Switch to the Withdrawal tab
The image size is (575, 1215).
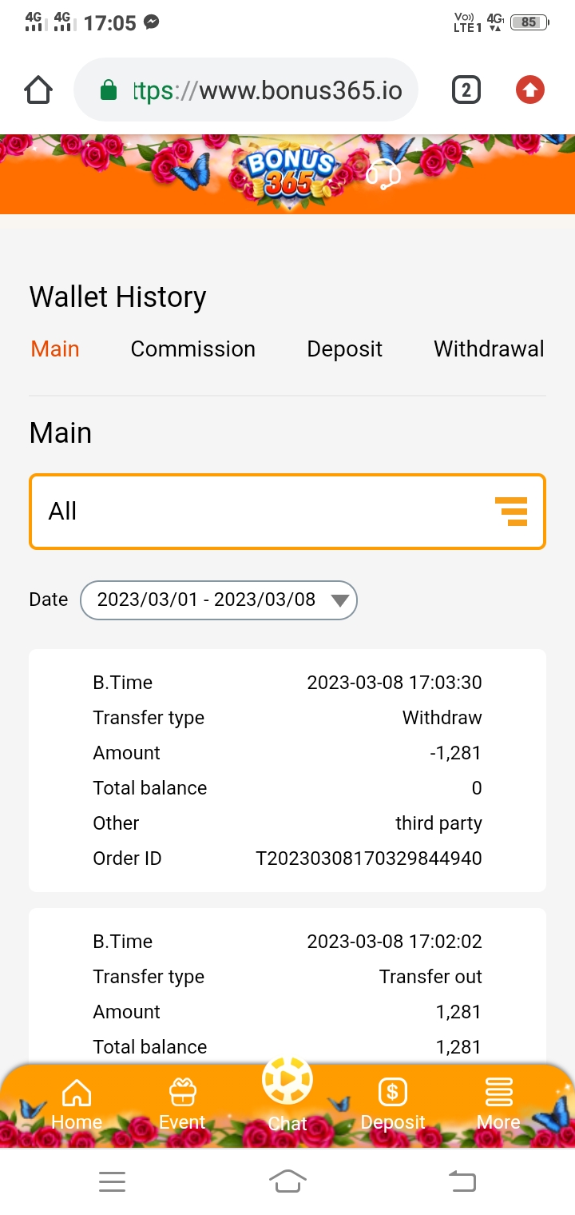pyautogui.click(x=489, y=349)
